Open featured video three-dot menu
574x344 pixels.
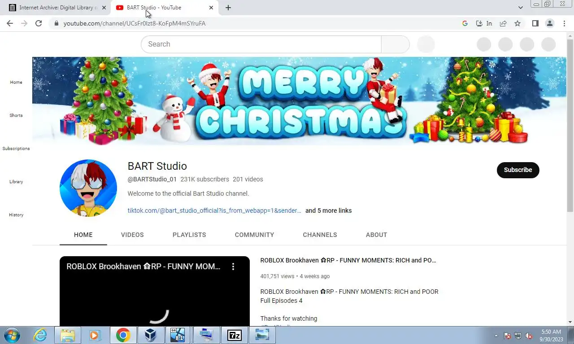tap(233, 267)
